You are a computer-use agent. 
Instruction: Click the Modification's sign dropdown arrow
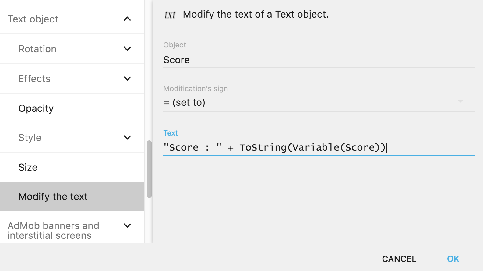pos(460,101)
